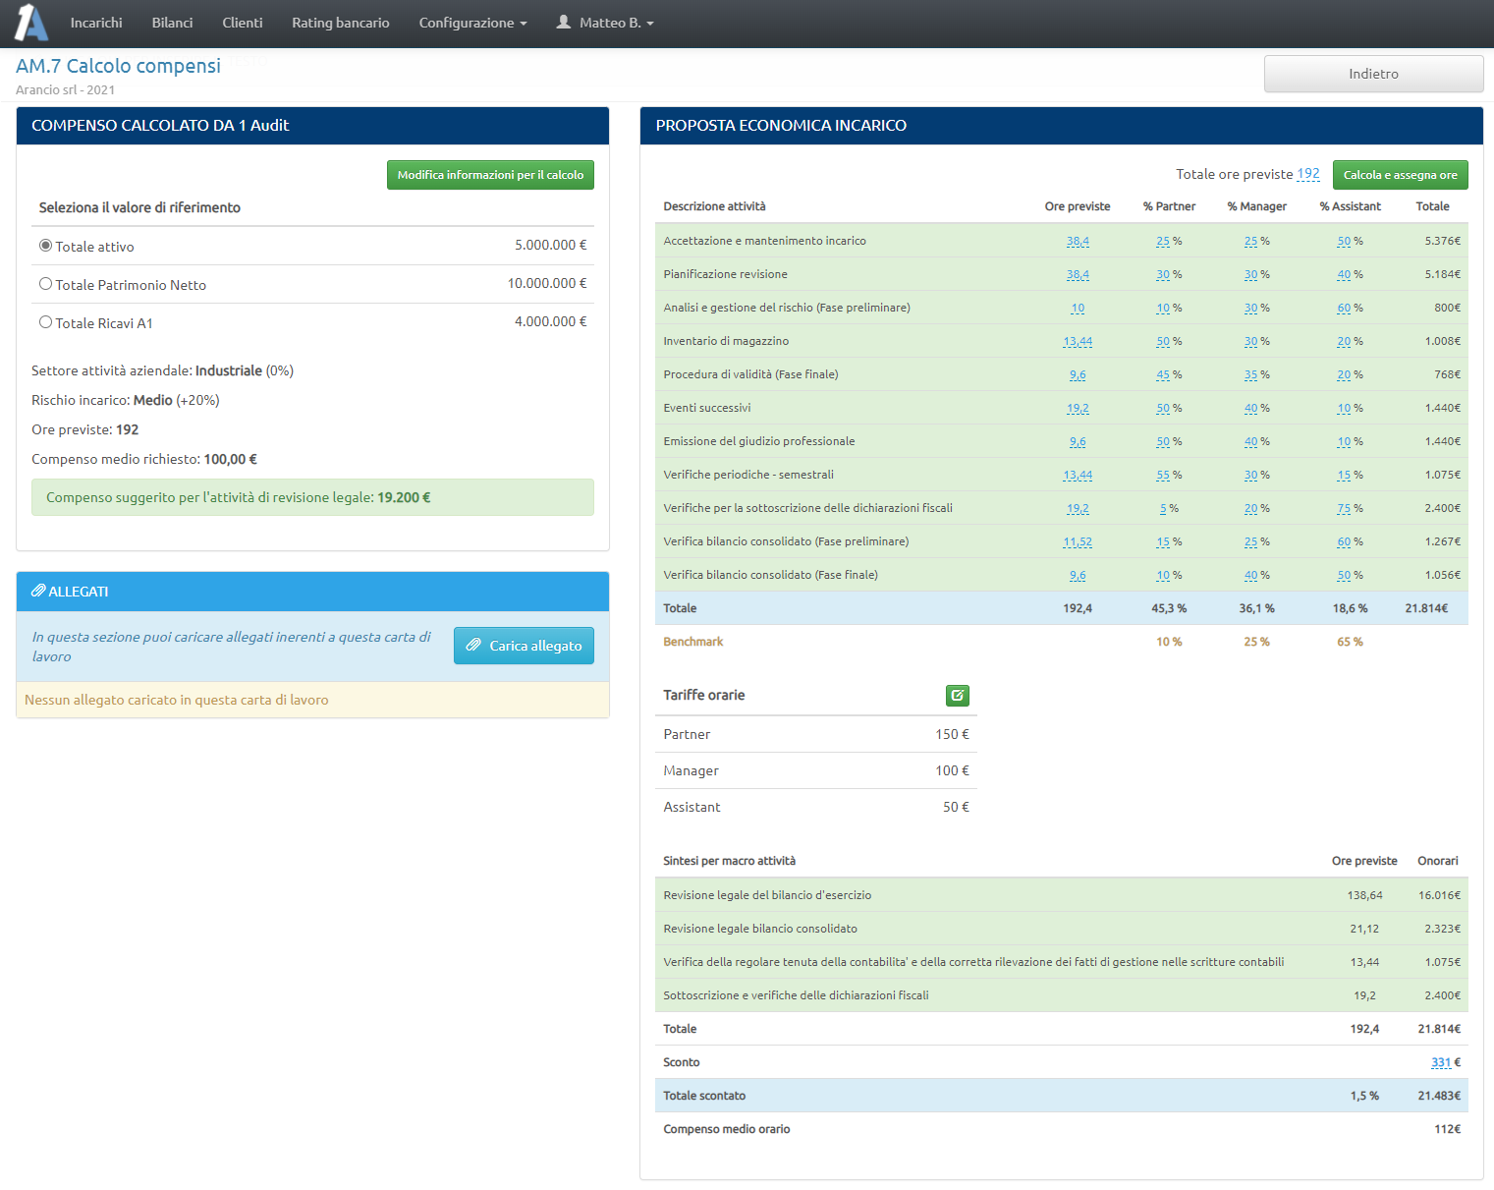
Task: Edit the % Partner value for Eventi successivi
Action: point(1162,409)
